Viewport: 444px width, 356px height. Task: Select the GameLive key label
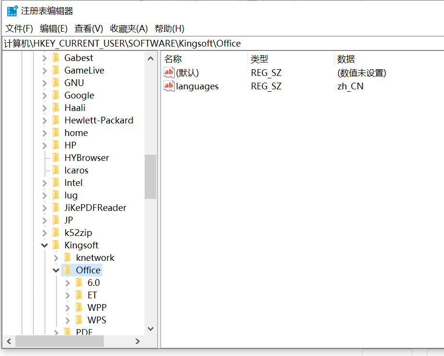tap(85, 70)
